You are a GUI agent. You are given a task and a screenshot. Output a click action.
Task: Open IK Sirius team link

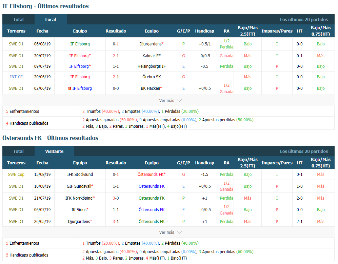[x=79, y=210]
